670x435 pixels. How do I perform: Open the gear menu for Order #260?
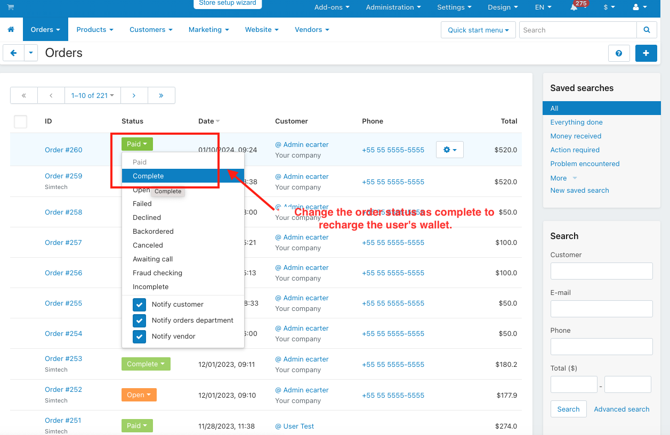point(449,150)
